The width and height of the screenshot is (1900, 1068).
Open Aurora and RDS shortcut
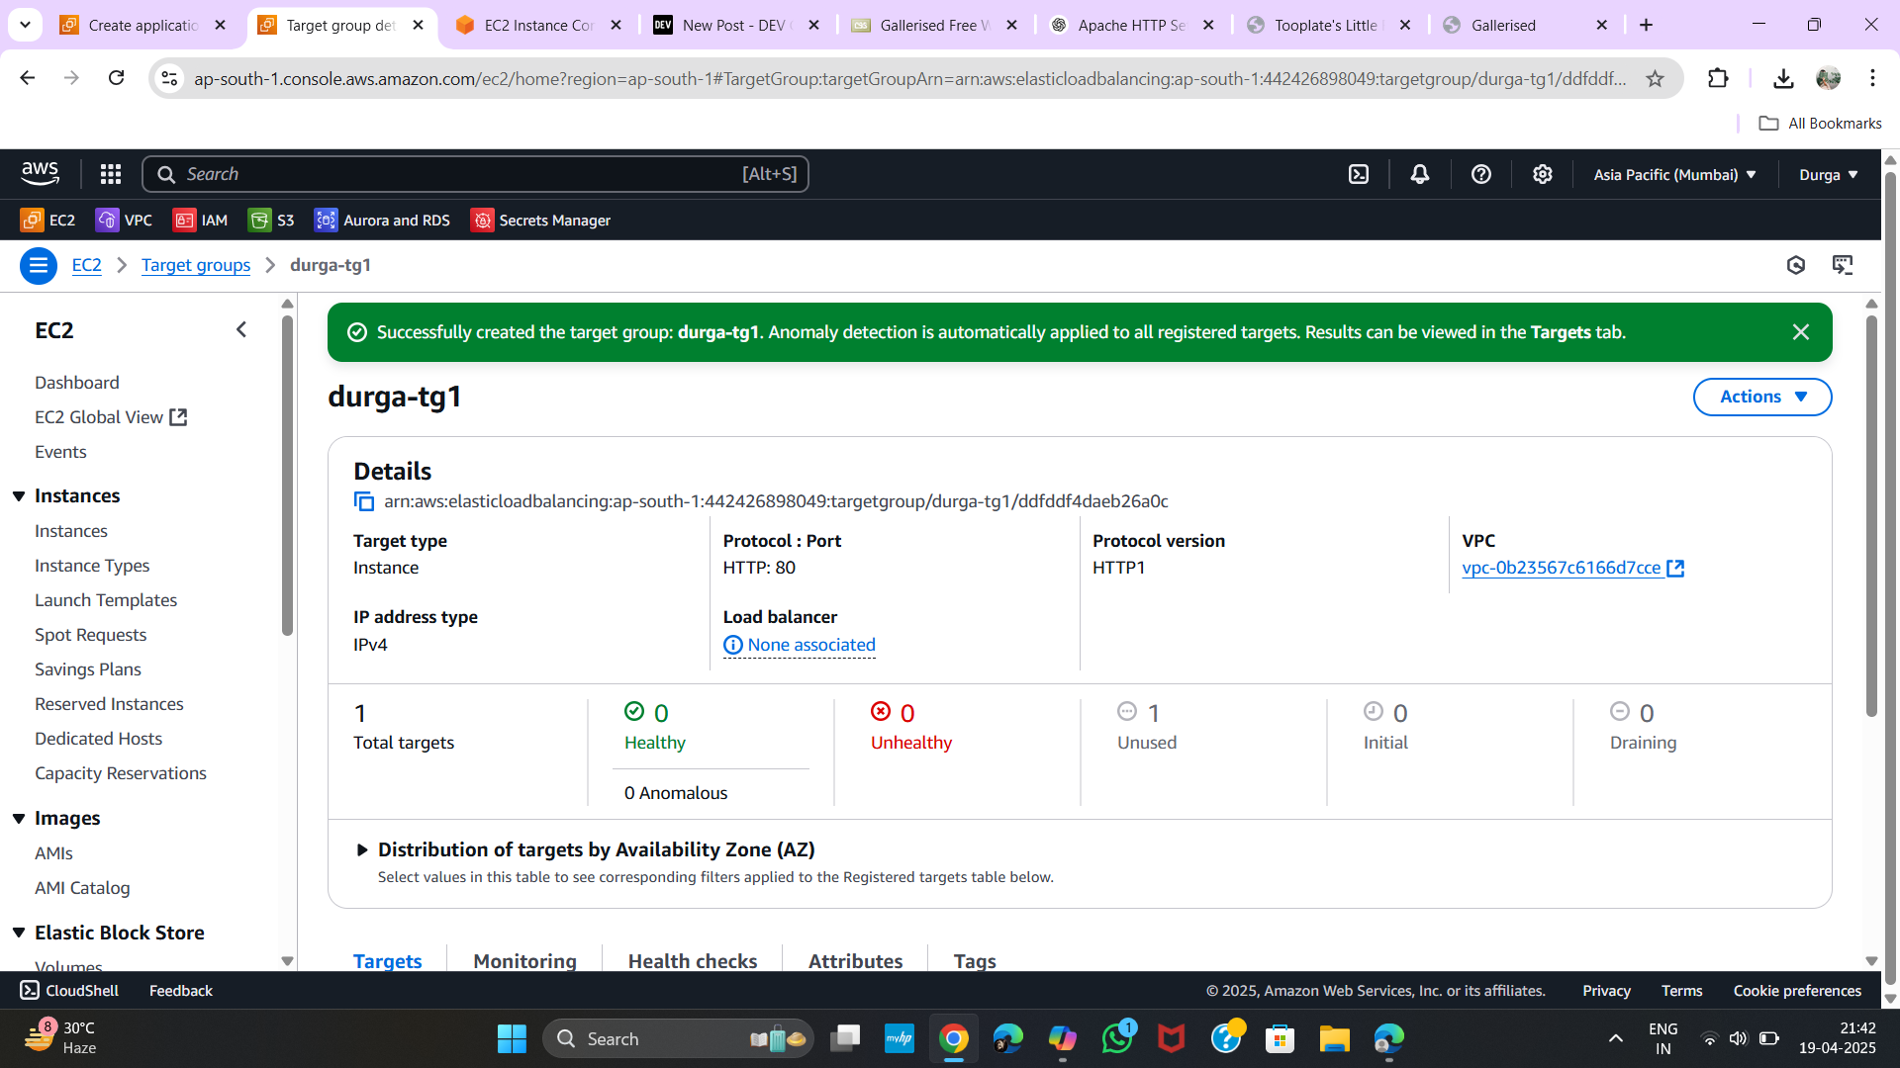(383, 220)
